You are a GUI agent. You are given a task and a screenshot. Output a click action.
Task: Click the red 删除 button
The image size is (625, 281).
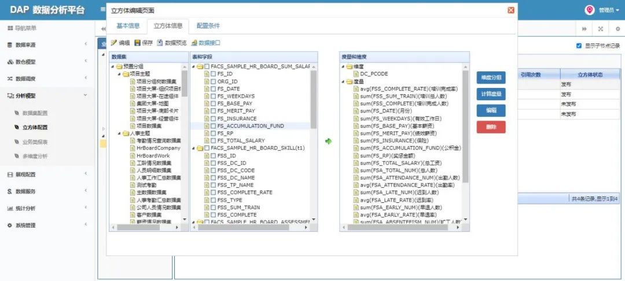tap(491, 127)
